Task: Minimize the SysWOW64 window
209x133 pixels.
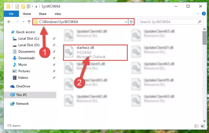Action: pos(176,6)
